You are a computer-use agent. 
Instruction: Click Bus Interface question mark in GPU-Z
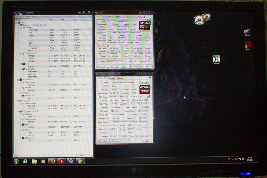pos(150,103)
